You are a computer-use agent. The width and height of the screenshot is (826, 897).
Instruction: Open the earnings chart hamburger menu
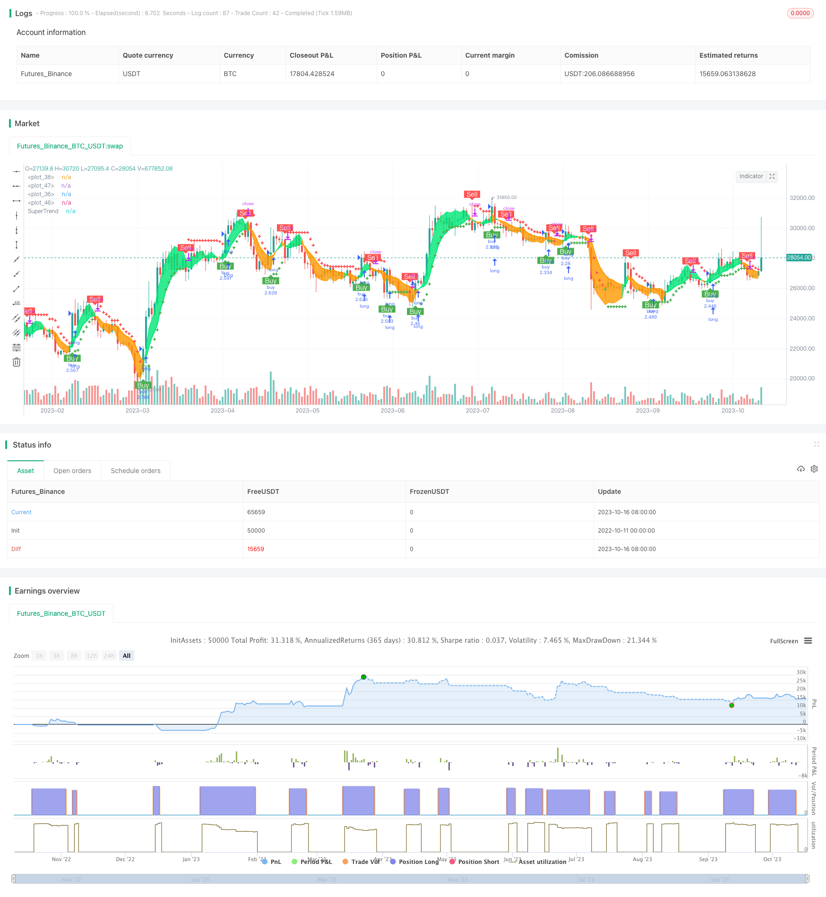pyautogui.click(x=808, y=641)
